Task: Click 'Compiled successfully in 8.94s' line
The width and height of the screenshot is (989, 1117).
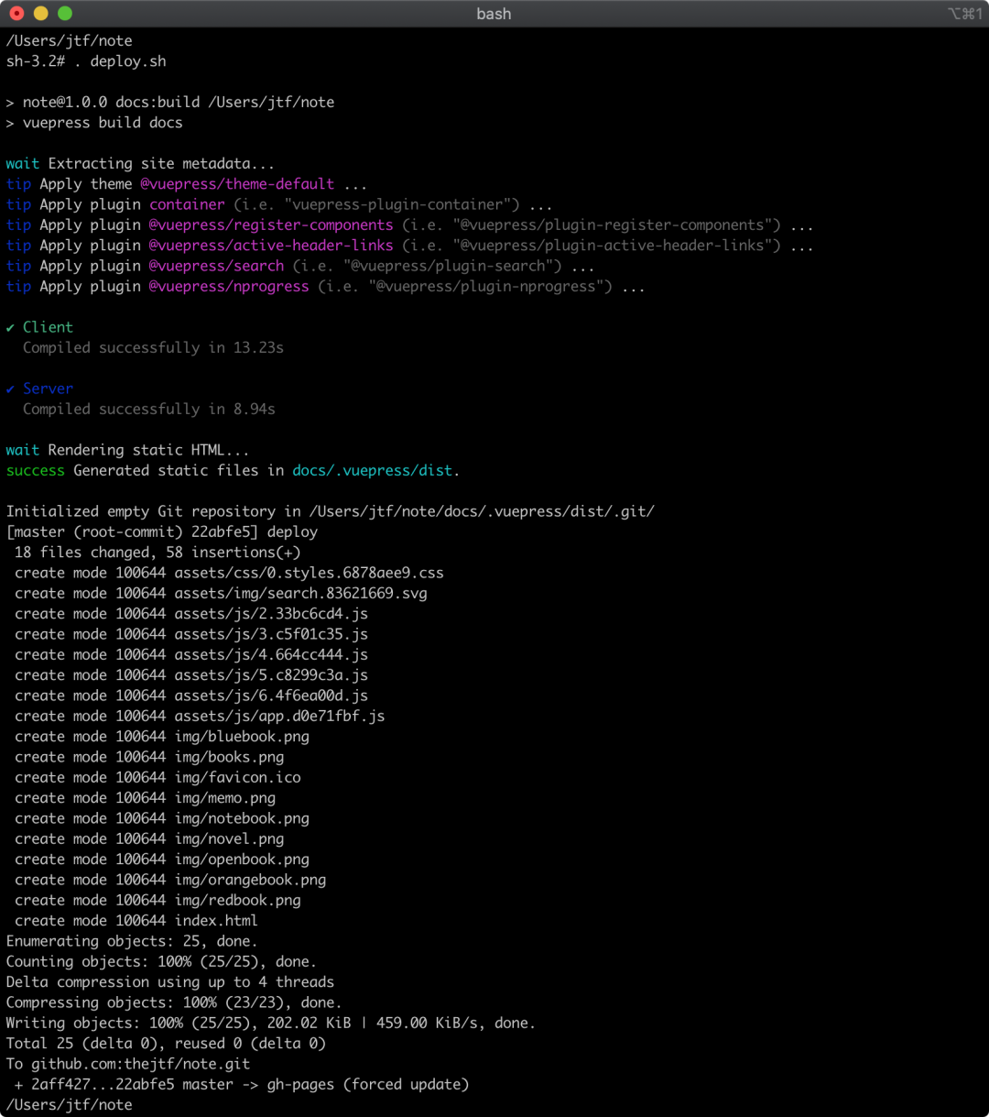Action: (149, 409)
